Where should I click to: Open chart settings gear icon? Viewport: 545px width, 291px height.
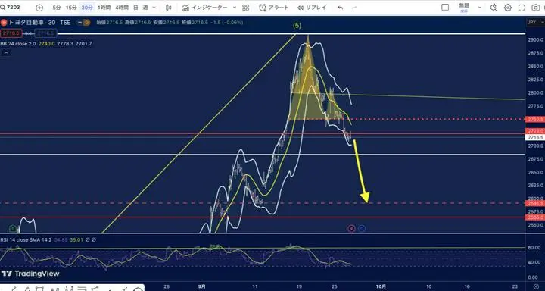pyautogui.click(x=508, y=8)
